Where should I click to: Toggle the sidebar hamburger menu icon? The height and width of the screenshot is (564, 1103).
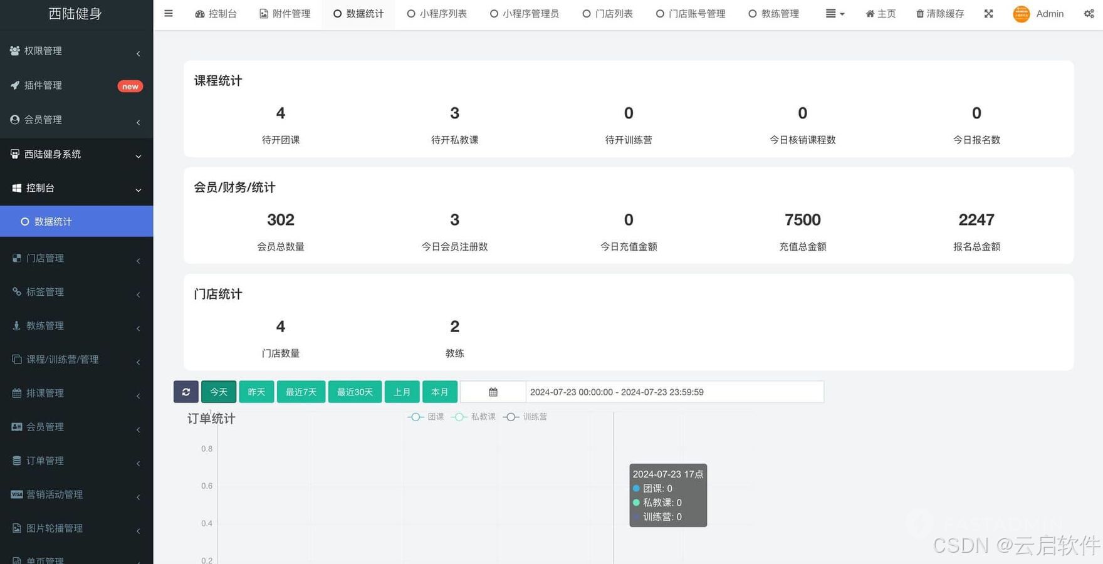[x=168, y=13]
